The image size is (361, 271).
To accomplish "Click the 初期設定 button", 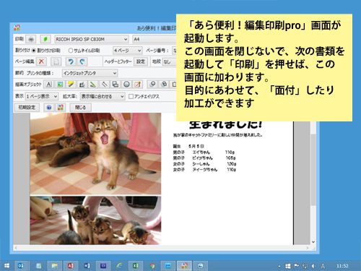I will (x=27, y=108).
